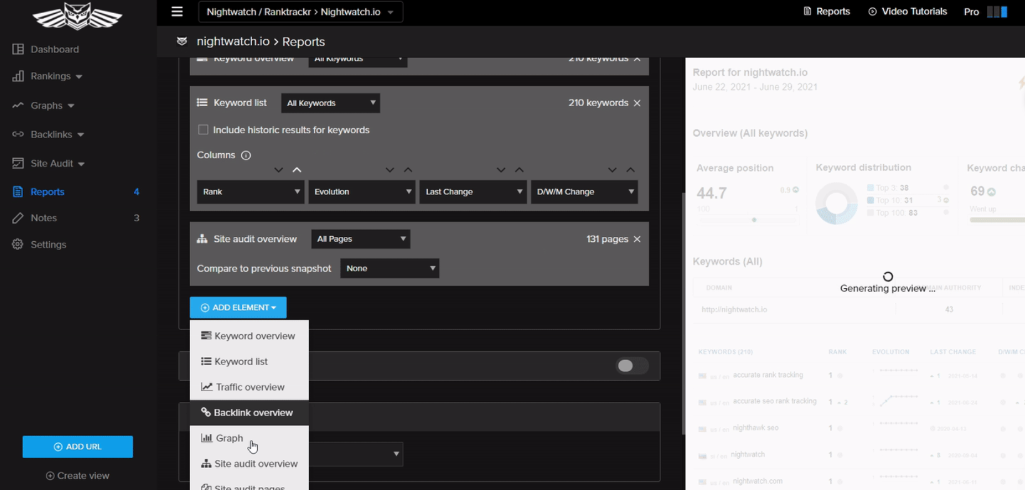Click 'nighthawk seo' keyword in preview
The height and width of the screenshot is (490, 1025).
[755, 428]
